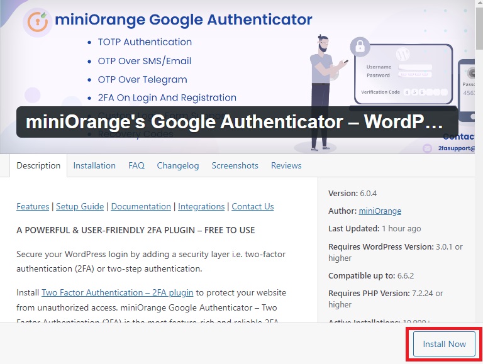Image resolution: width=483 pixels, height=364 pixels.
Task: Click the Compatible up to: 6.6.2 text
Action: point(371,275)
